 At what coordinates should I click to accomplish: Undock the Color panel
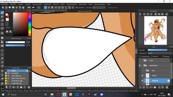click(28, 11)
